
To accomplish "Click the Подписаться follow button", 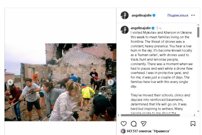I will pyautogui.click(x=178, y=15).
